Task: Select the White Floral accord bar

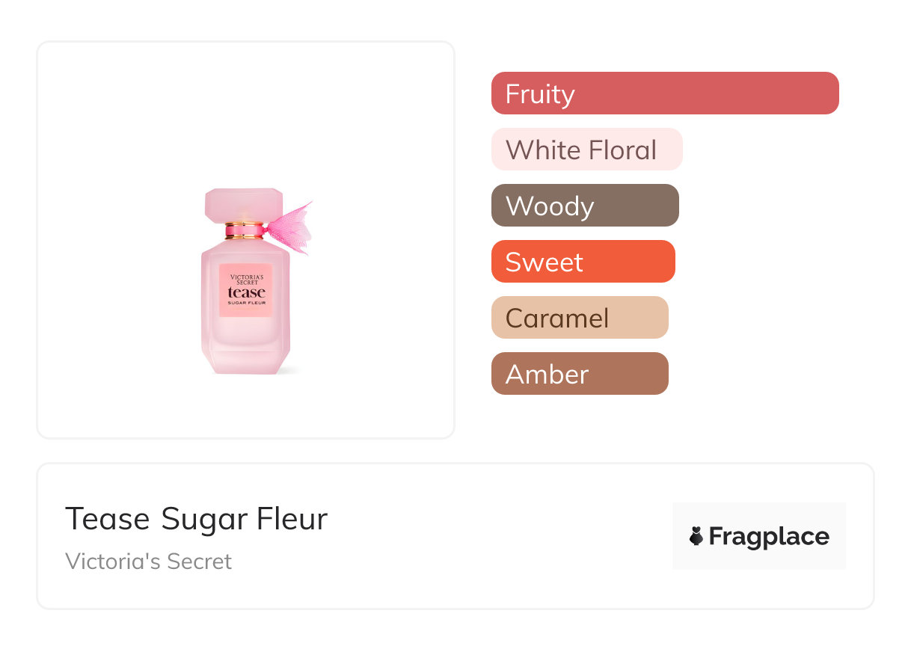Action: [586, 150]
